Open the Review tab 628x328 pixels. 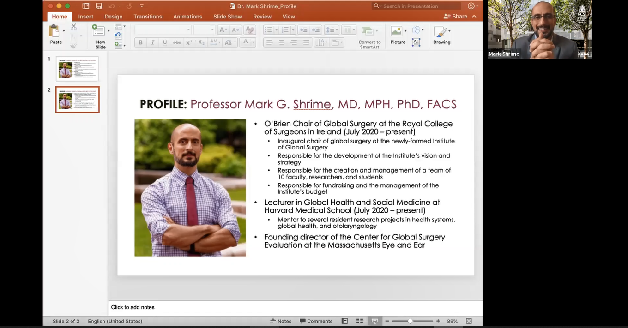point(262,17)
